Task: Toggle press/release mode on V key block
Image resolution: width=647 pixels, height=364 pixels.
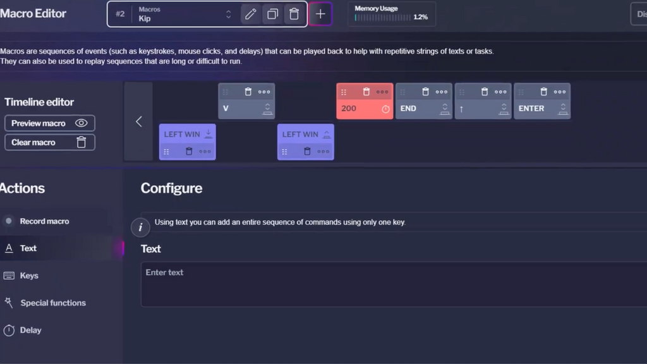Action: click(267, 109)
